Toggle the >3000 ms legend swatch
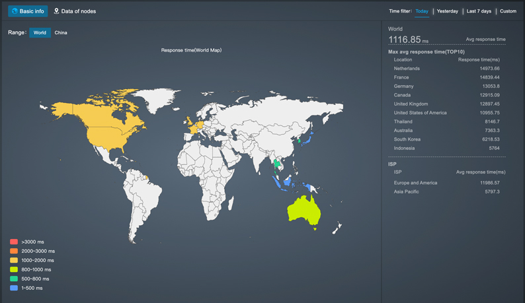Viewport: 525px width, 303px height. click(14, 242)
